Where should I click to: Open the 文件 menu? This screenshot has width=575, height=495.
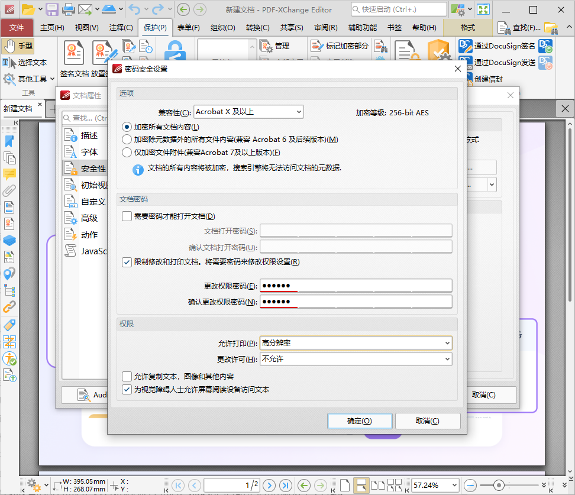coord(17,28)
